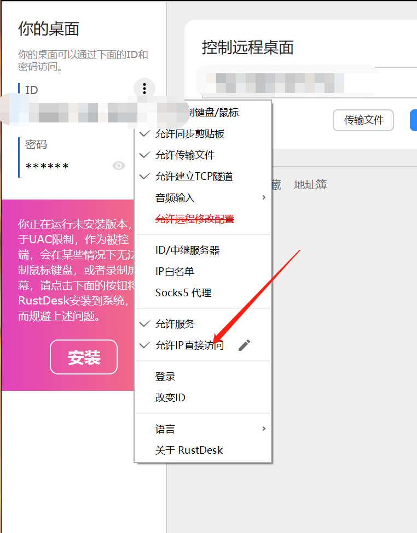Viewport: 417px width, 533px height.
Task: Expand 音频输入 submenu arrow
Action: (264, 197)
